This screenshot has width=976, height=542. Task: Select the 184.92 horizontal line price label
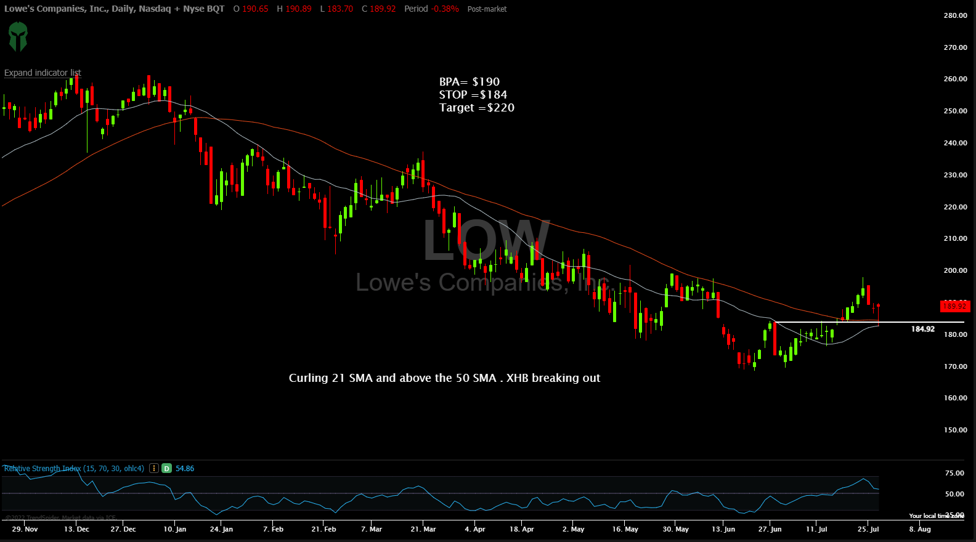click(923, 329)
